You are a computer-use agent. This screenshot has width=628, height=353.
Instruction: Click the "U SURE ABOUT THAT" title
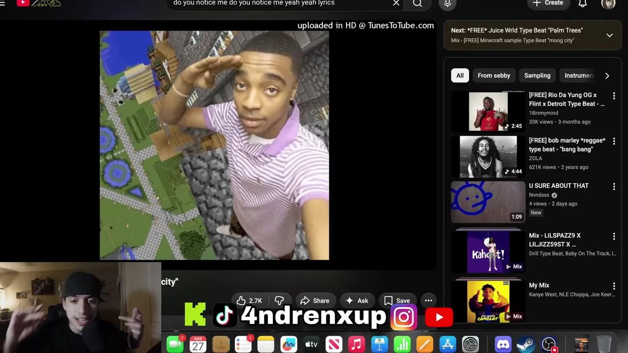click(x=558, y=186)
